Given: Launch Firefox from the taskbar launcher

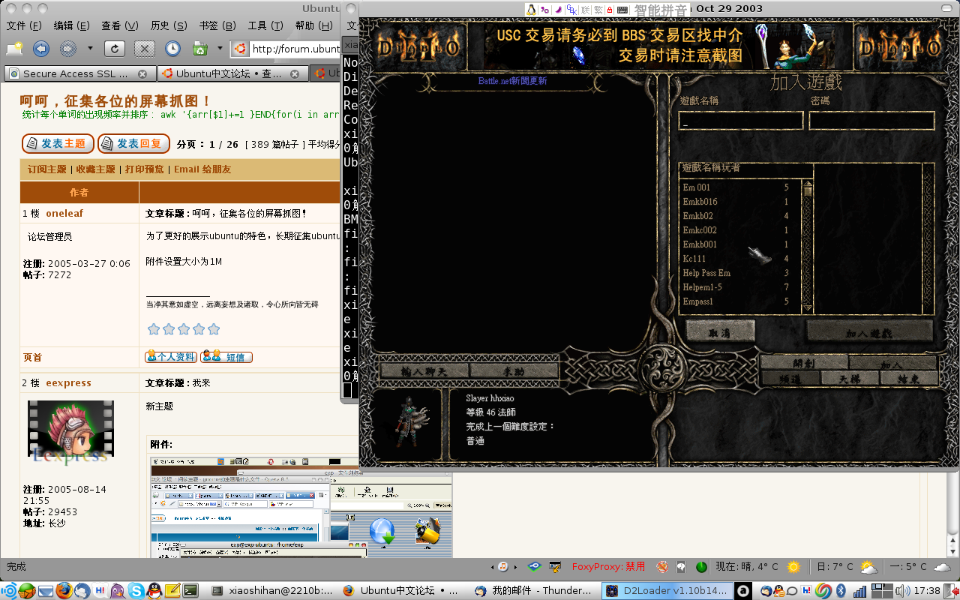Looking at the screenshot, I should 64,590.
